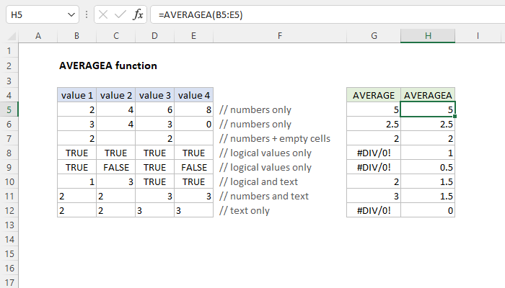Select cell H10 containing 1.5
The height and width of the screenshot is (288, 505).
point(428,182)
